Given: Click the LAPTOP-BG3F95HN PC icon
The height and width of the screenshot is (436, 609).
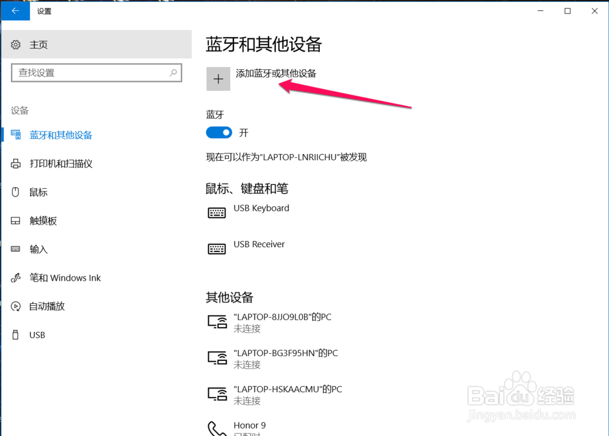Looking at the screenshot, I should pos(217,358).
